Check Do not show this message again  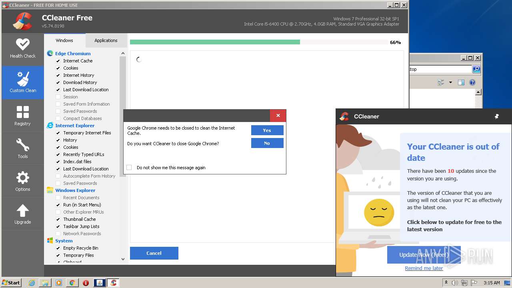[x=129, y=168]
